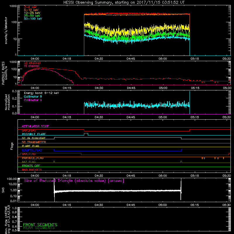Select the red 3-6 keV legend label
This screenshot has height=234, width=234.
click(x=30, y=7)
